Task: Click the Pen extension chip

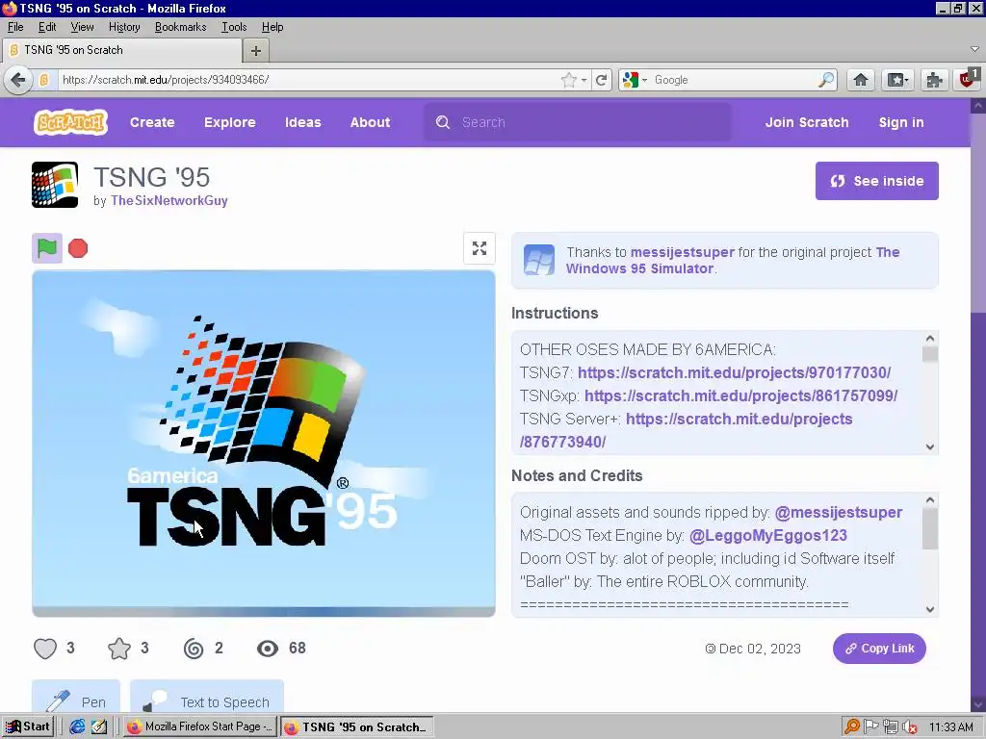Action: (76, 699)
